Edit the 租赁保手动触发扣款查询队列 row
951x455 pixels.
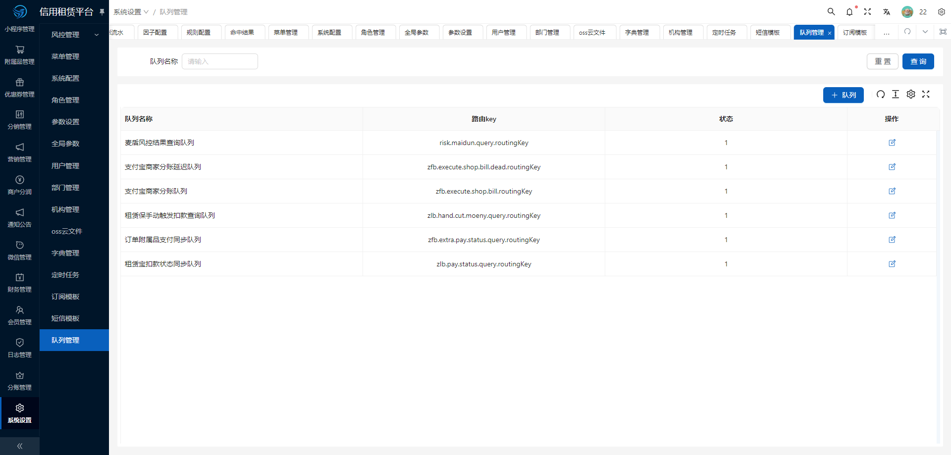[892, 215]
